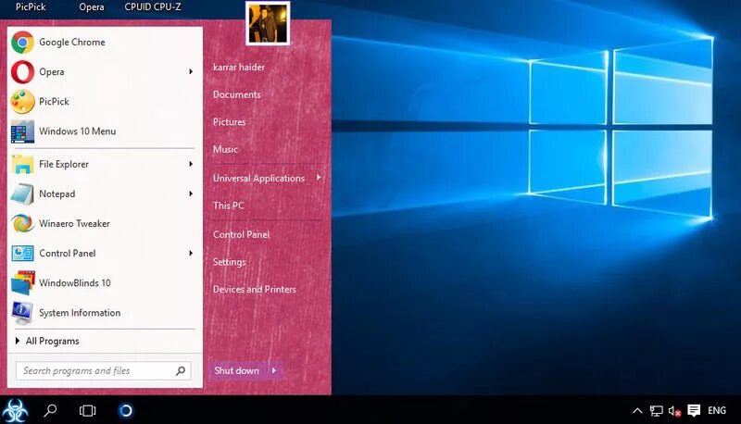Click the PicPick desktop shortcut label
The image size is (741, 424).
[31, 7]
